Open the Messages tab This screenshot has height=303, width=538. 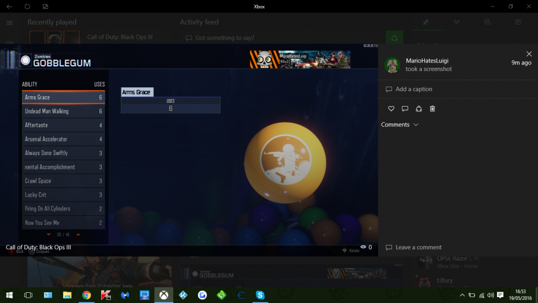tap(487, 23)
